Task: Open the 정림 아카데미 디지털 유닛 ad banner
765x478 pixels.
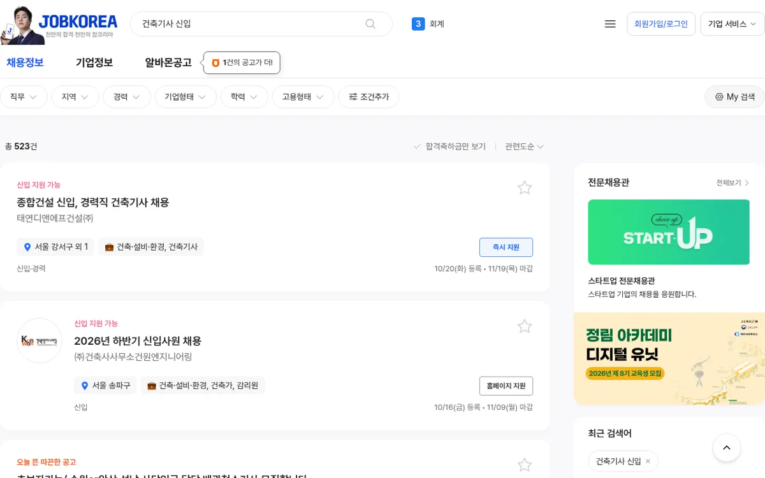Action: click(x=669, y=359)
